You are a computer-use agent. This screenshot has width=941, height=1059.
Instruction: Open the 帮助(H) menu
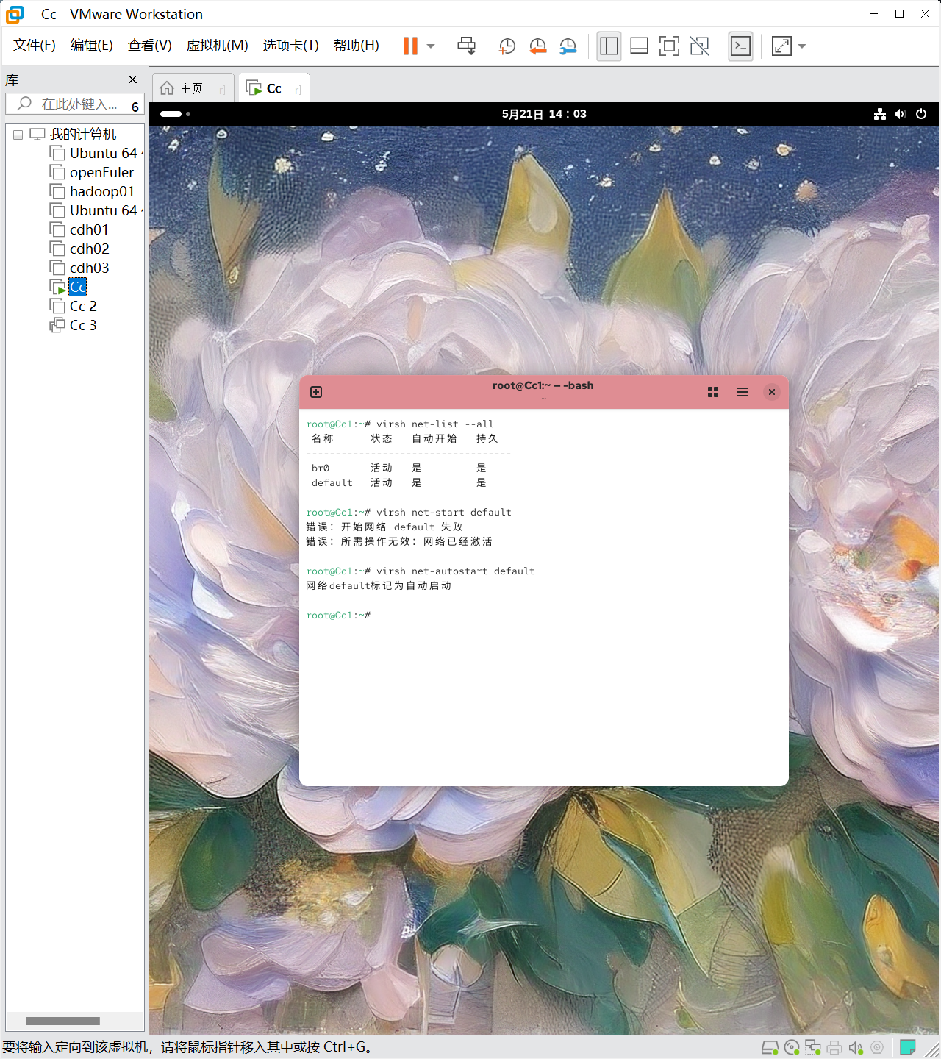coord(357,46)
